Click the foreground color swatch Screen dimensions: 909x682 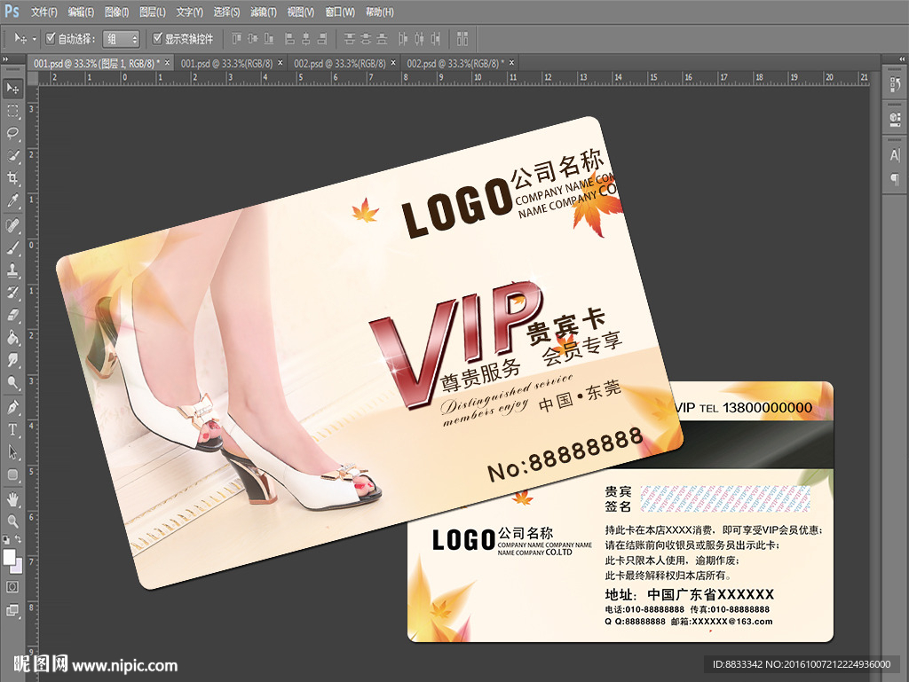click(x=9, y=557)
